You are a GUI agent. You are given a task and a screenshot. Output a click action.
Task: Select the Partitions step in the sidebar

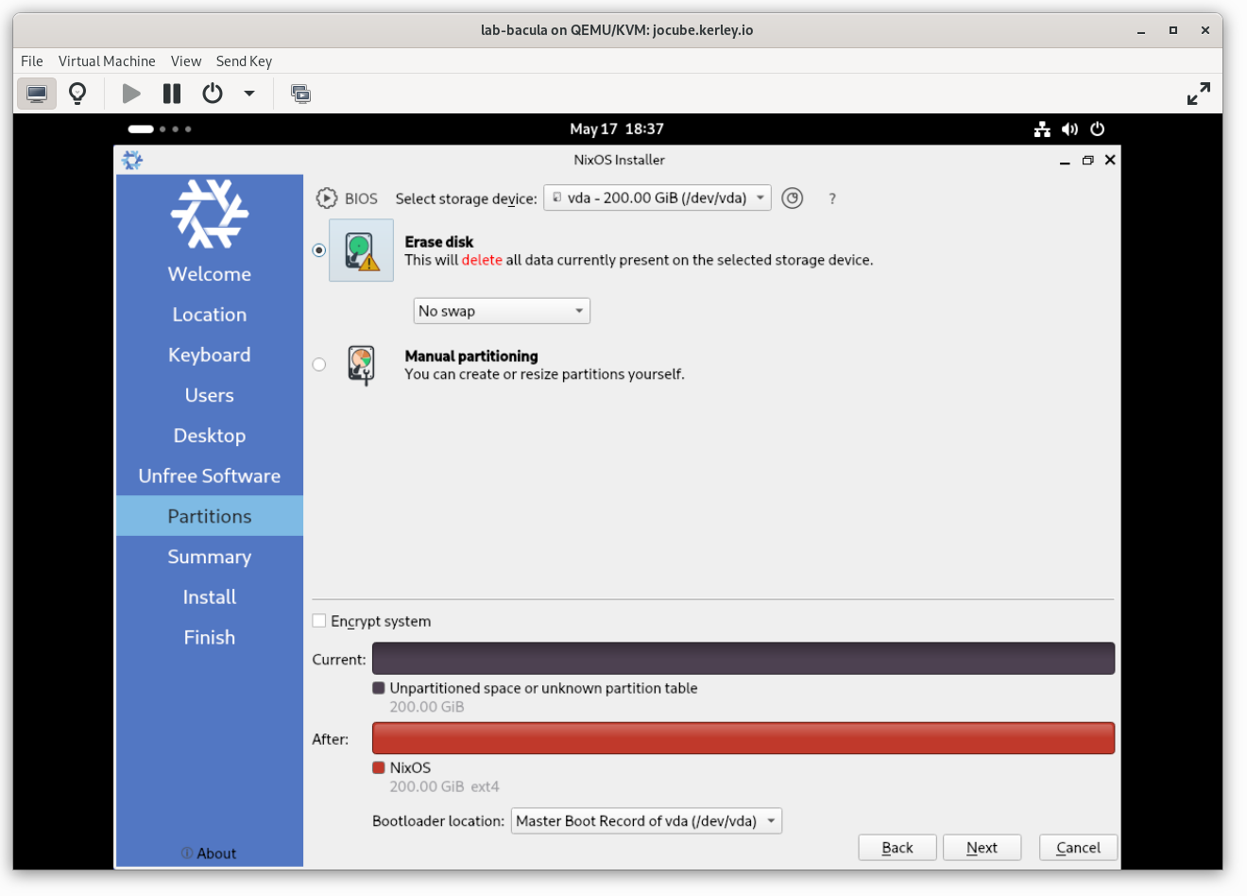coord(210,516)
